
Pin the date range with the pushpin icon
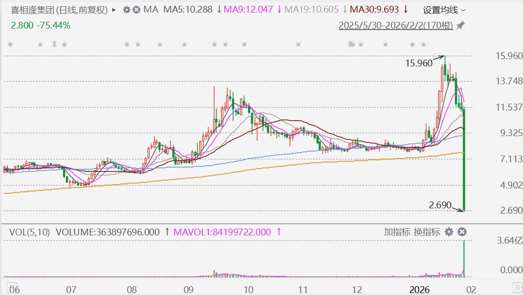coord(460,25)
